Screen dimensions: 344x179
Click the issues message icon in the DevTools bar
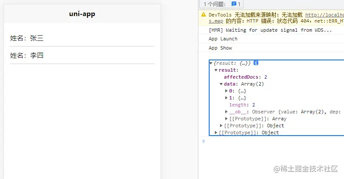(234, 4)
